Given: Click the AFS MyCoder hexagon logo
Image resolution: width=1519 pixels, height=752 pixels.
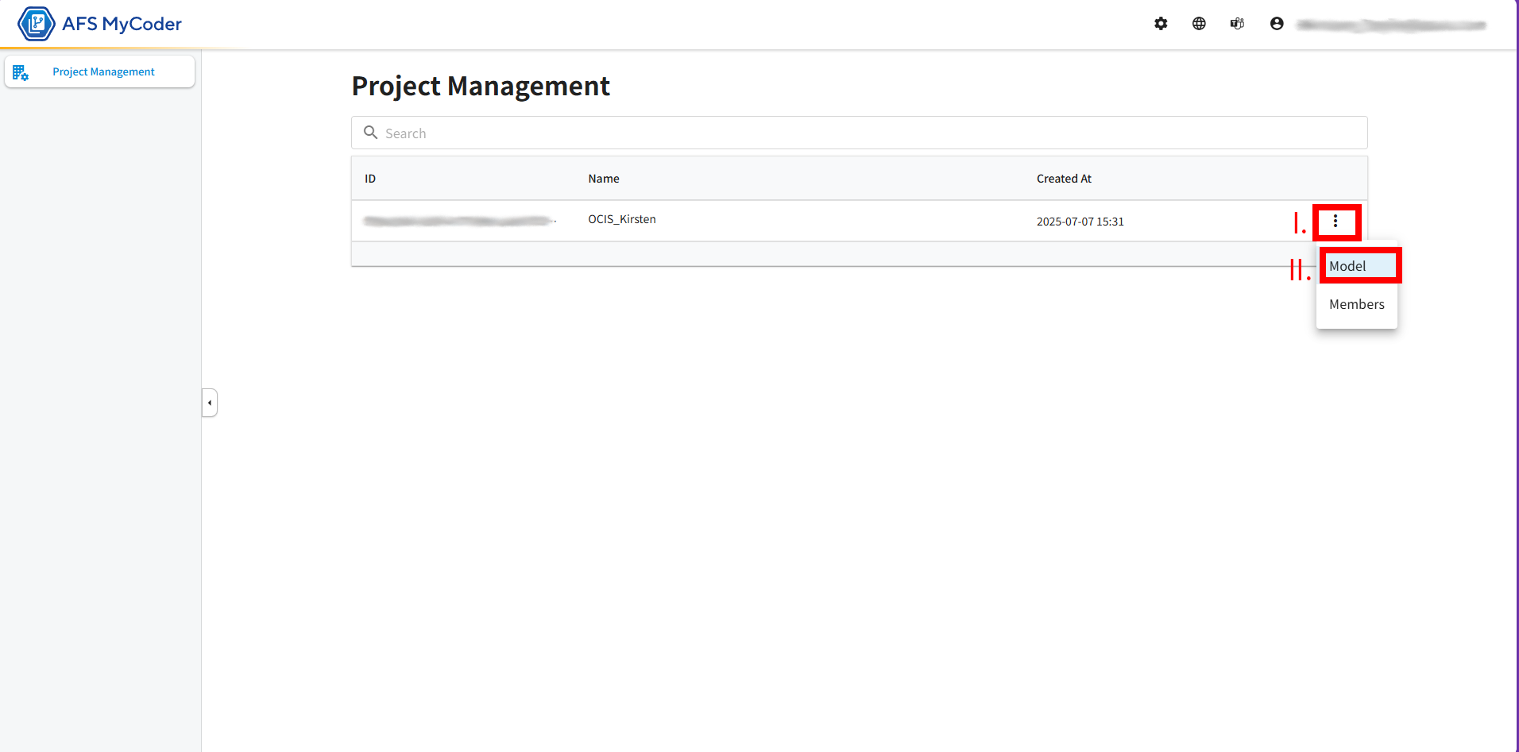Looking at the screenshot, I should click(36, 24).
